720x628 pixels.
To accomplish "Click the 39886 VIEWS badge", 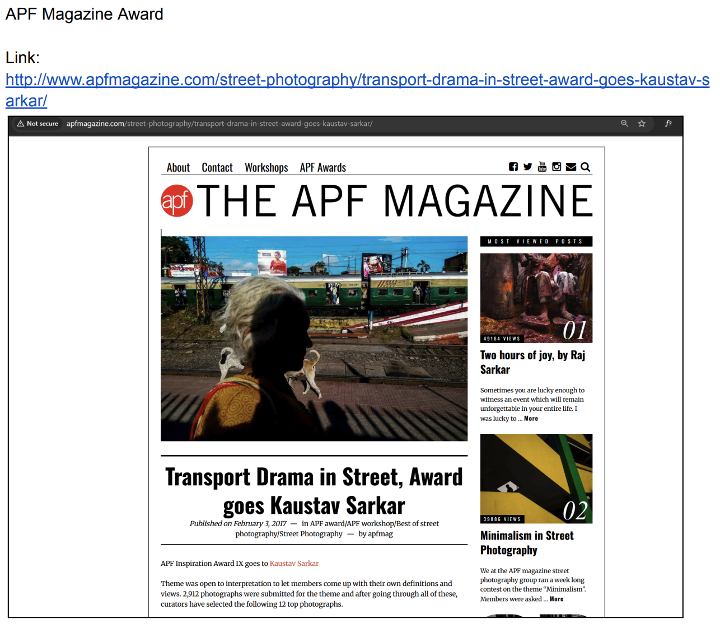I will (x=502, y=519).
